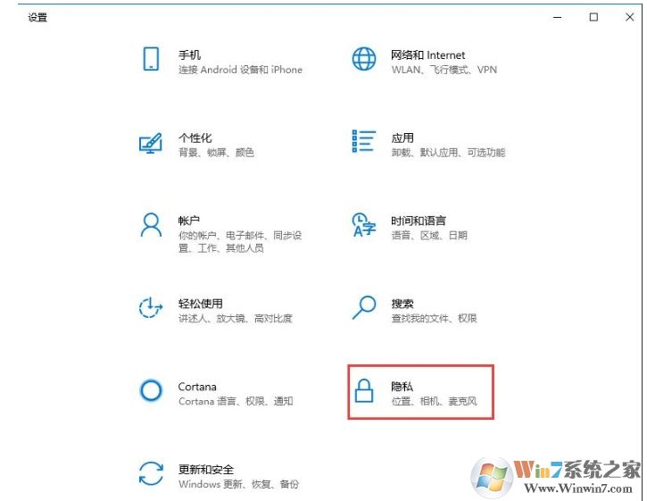The image size is (647, 501).
Task: Open 网络和 Internet settings title
Action: pyautogui.click(x=427, y=55)
